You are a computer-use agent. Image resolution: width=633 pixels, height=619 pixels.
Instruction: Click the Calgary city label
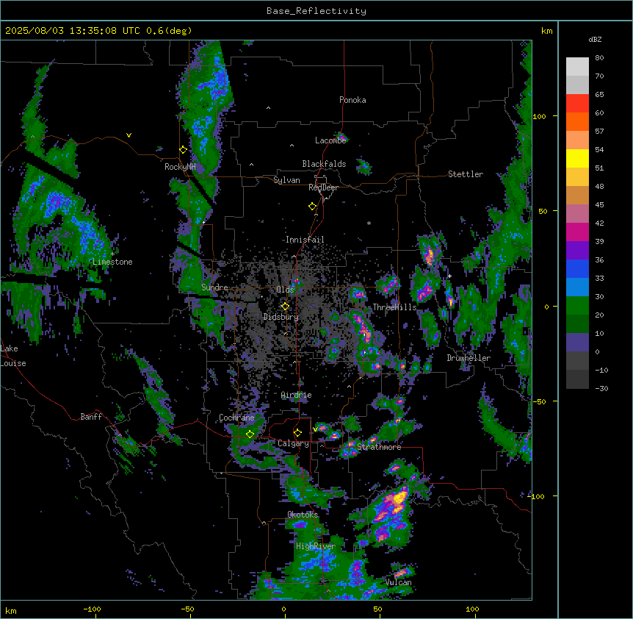pyautogui.click(x=293, y=443)
